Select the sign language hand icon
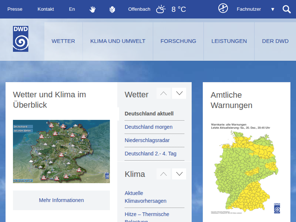This screenshot has width=296, height=222. point(92,9)
